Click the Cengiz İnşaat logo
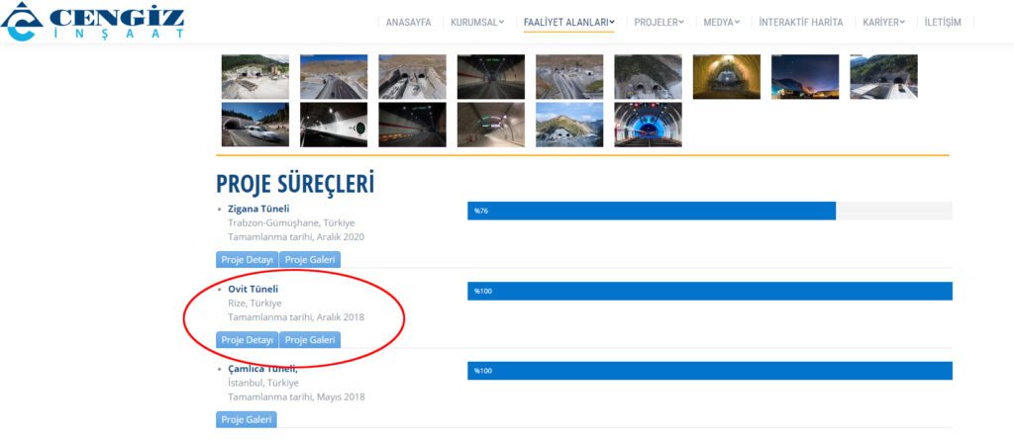1014x440 pixels. (92, 22)
